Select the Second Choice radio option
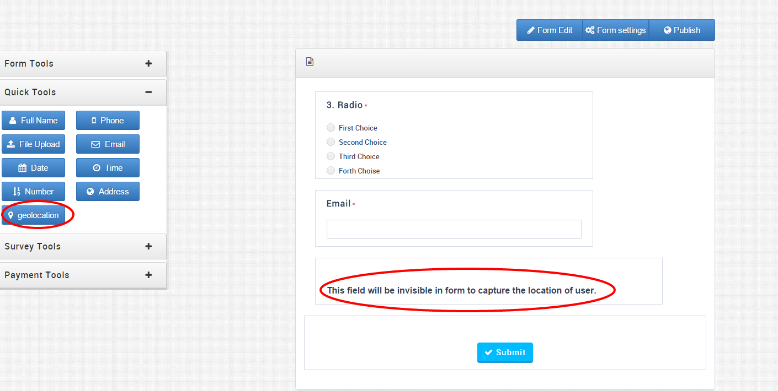The image size is (778, 391). tap(331, 142)
